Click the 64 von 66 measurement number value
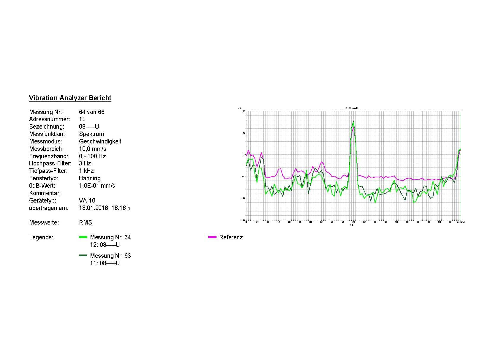Viewport: 490px width, 354px height. pos(92,112)
